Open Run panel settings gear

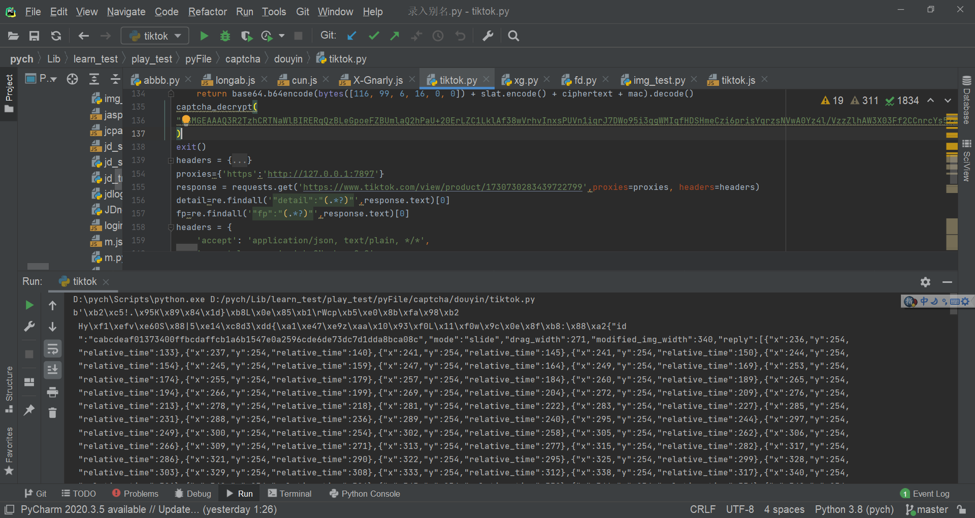[925, 282]
